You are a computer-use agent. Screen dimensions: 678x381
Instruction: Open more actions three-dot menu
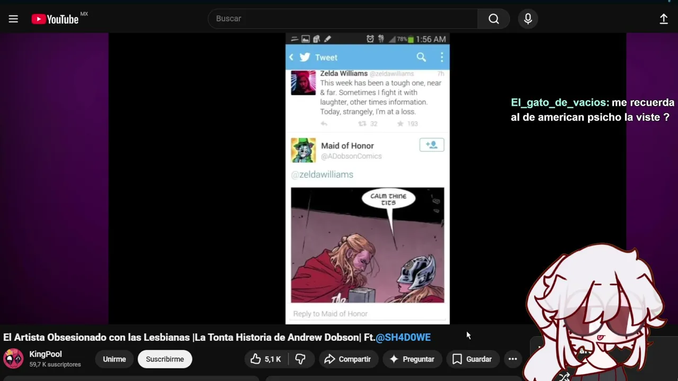tap(513, 359)
